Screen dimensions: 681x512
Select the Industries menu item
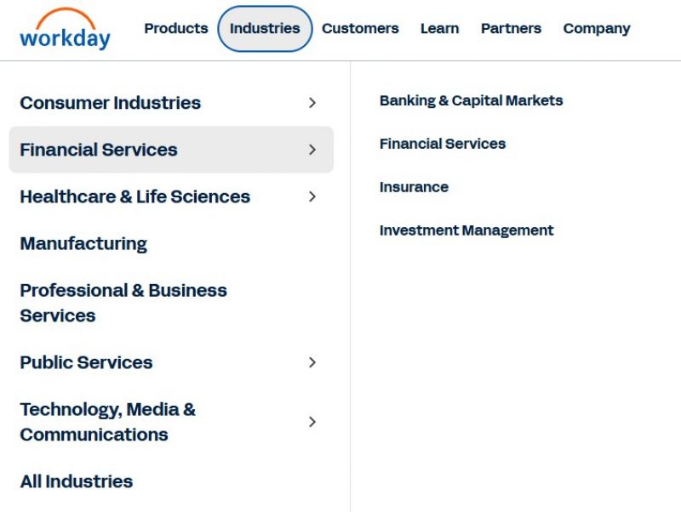coord(265,29)
